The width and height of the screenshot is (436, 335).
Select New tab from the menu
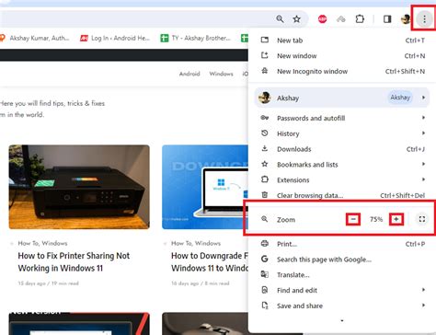tap(342, 40)
